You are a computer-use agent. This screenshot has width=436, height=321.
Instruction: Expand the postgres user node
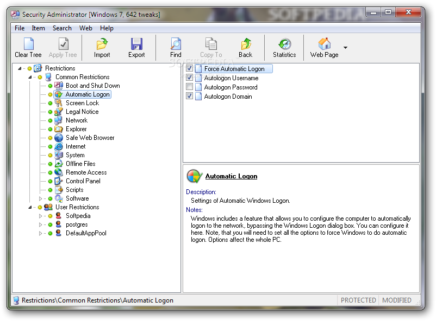[x=40, y=224]
